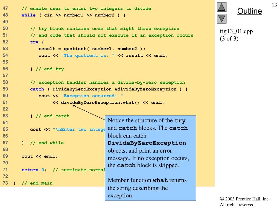This screenshot has width=280, height=210.
Task: Click "the catch block is skipped." note text
Action: 143,165
